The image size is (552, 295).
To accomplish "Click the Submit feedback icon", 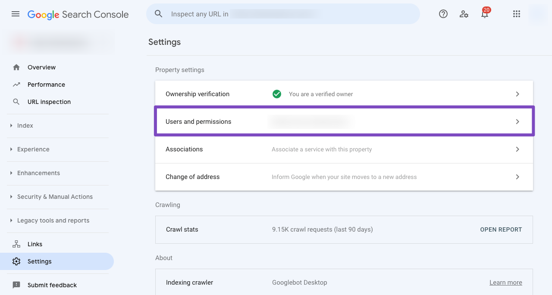I will coord(16,285).
